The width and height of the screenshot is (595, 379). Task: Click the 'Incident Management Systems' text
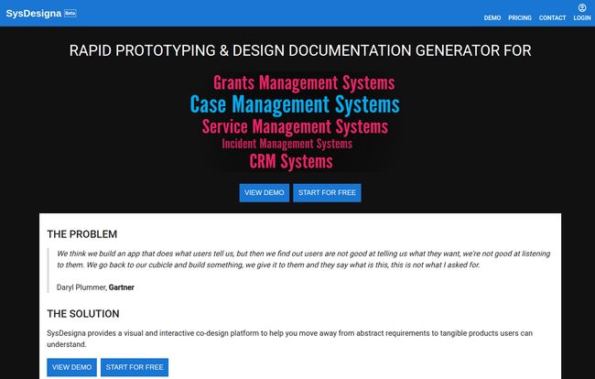click(287, 144)
